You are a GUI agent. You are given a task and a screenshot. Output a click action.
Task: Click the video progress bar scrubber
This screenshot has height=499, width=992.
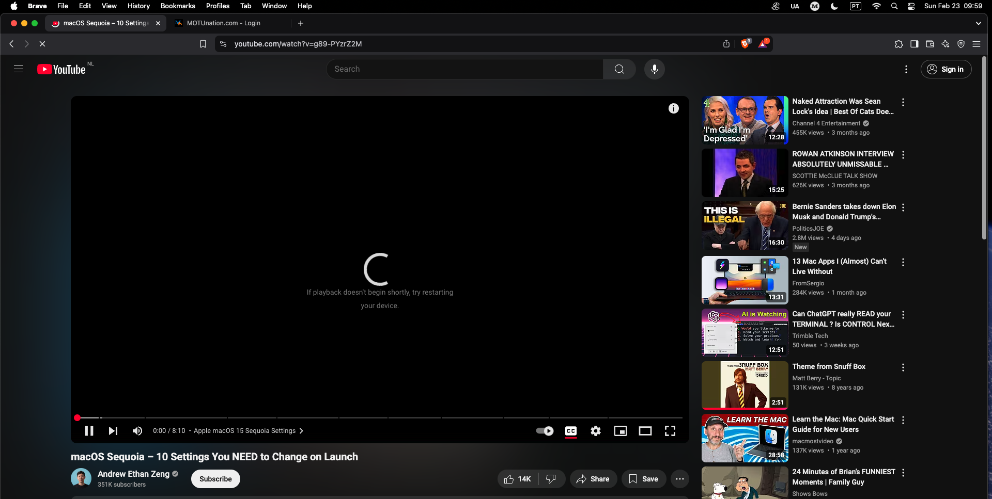(78, 417)
